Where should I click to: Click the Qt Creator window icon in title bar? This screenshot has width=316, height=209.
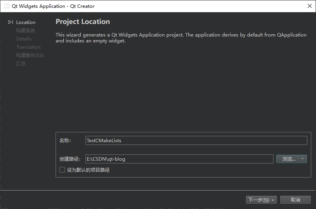[7, 6]
